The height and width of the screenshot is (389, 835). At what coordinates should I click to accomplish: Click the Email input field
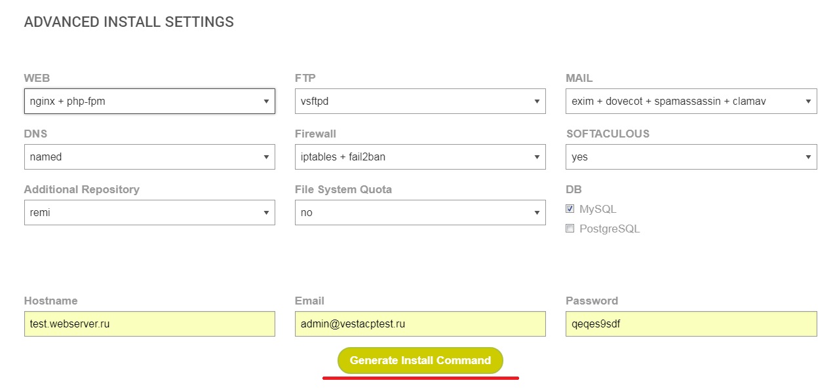pos(419,324)
